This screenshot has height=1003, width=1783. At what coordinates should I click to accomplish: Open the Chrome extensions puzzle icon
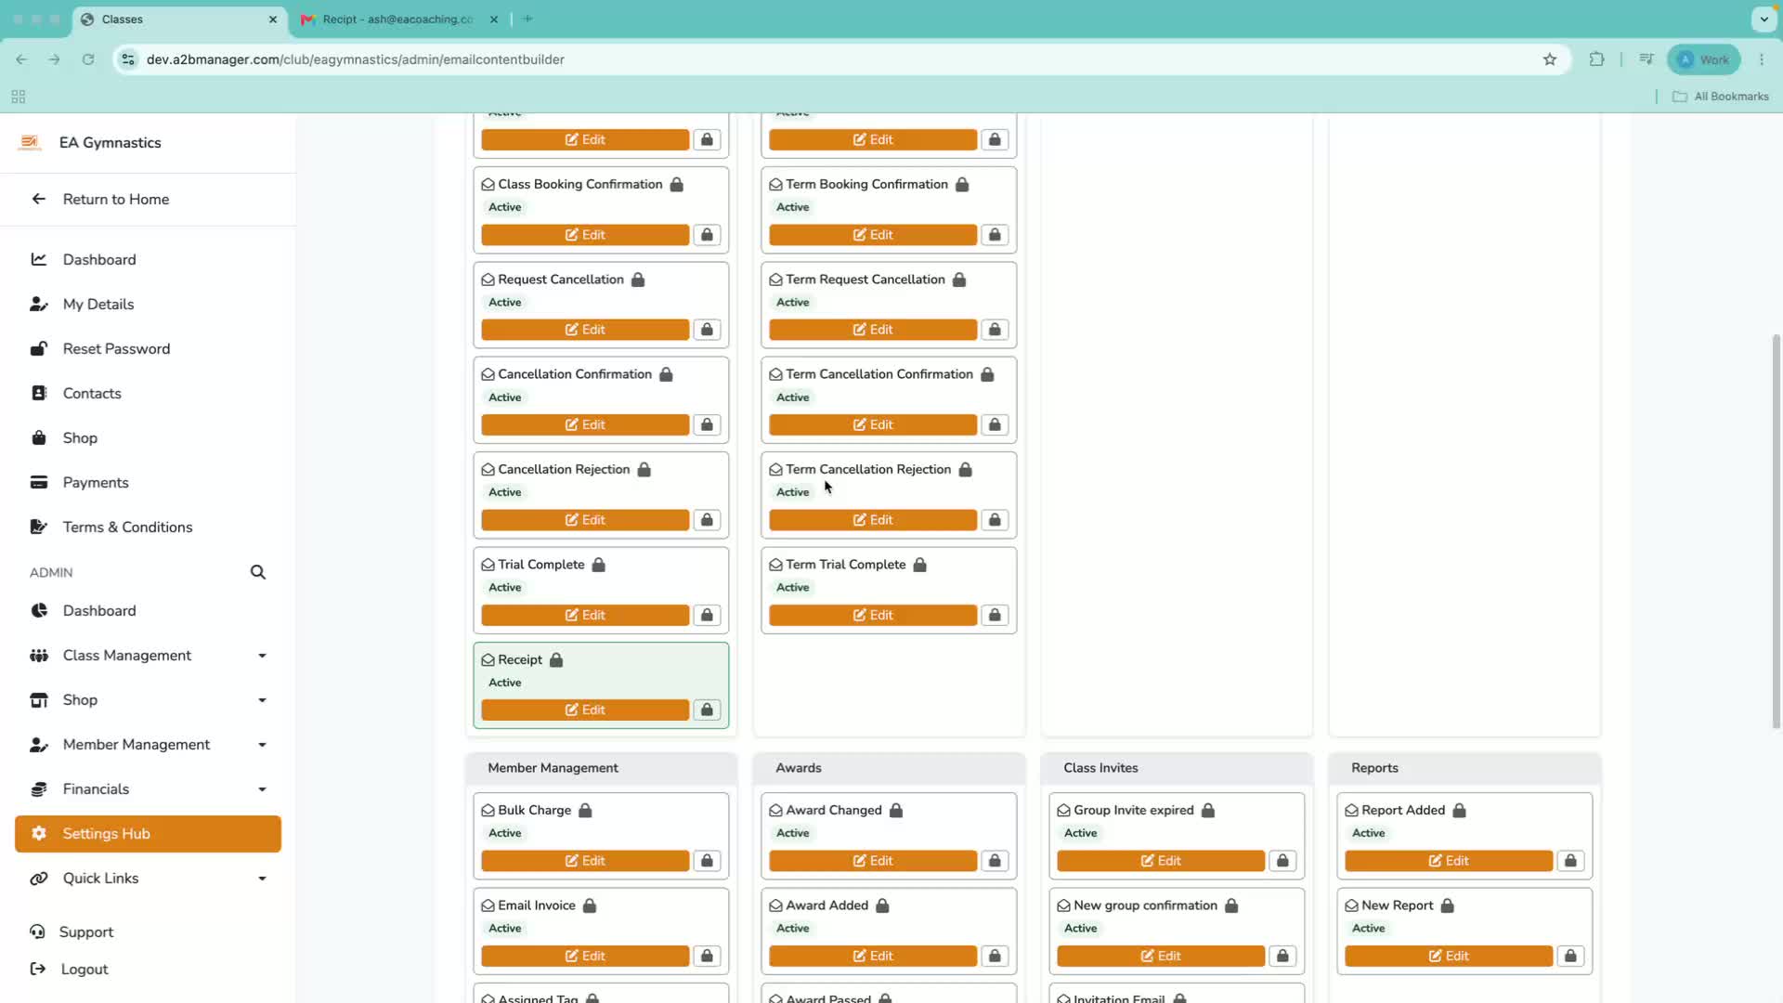pos(1596,59)
